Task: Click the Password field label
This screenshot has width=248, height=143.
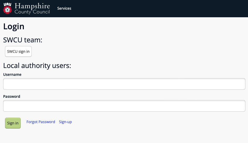Action: tap(12, 96)
